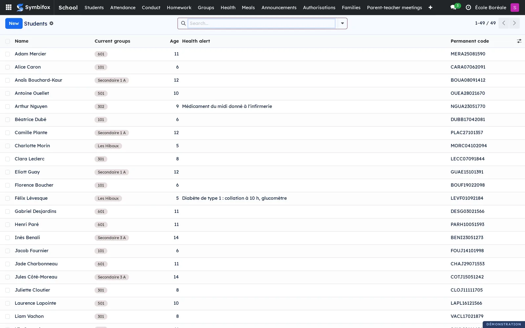Open the clock activities icon
Screen dimensions: 525x328
click(x=468, y=7)
